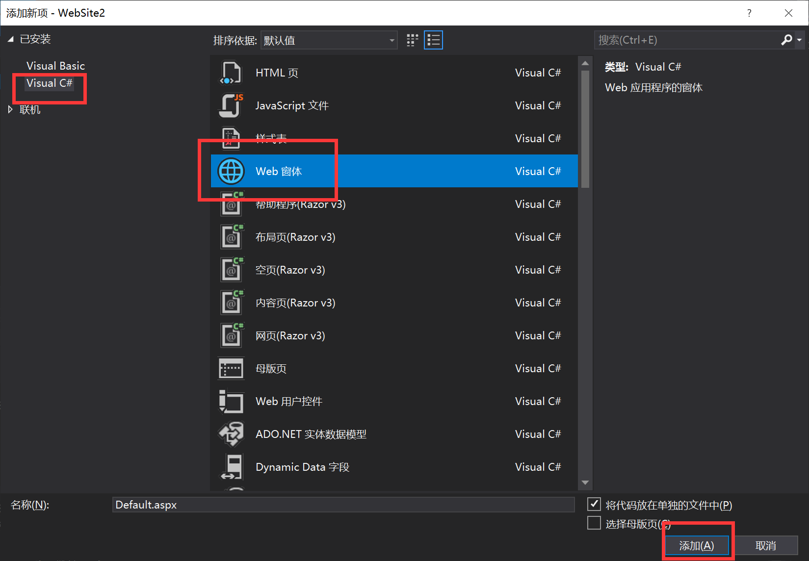809x561 pixels.
Task: Close the 添加新项 dialog window
Action: tap(788, 13)
